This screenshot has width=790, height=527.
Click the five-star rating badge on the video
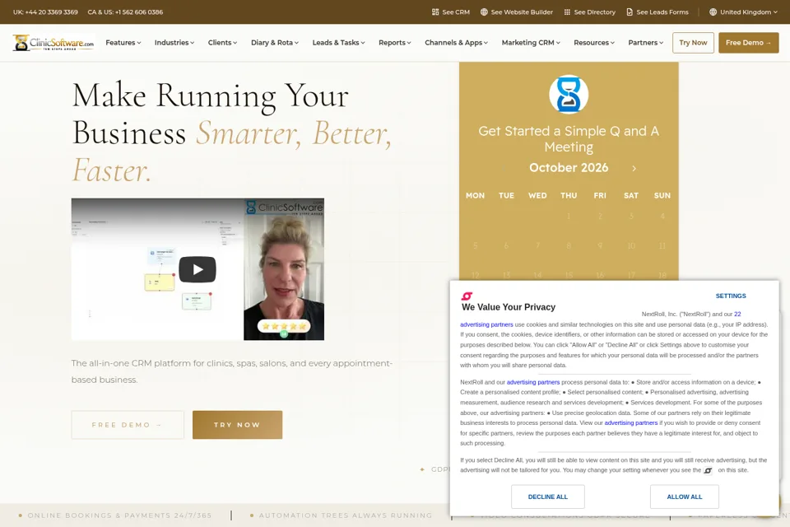(x=284, y=326)
